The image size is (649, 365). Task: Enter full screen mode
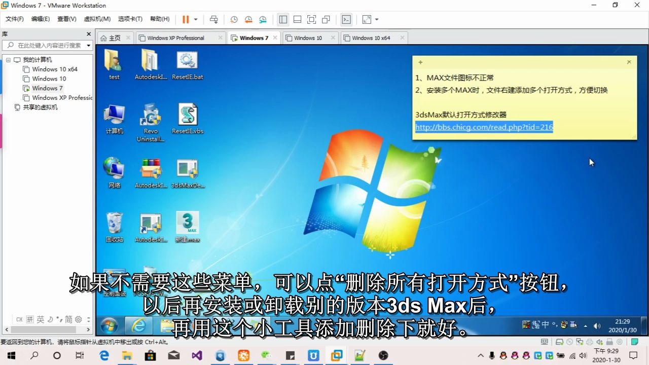click(312, 19)
